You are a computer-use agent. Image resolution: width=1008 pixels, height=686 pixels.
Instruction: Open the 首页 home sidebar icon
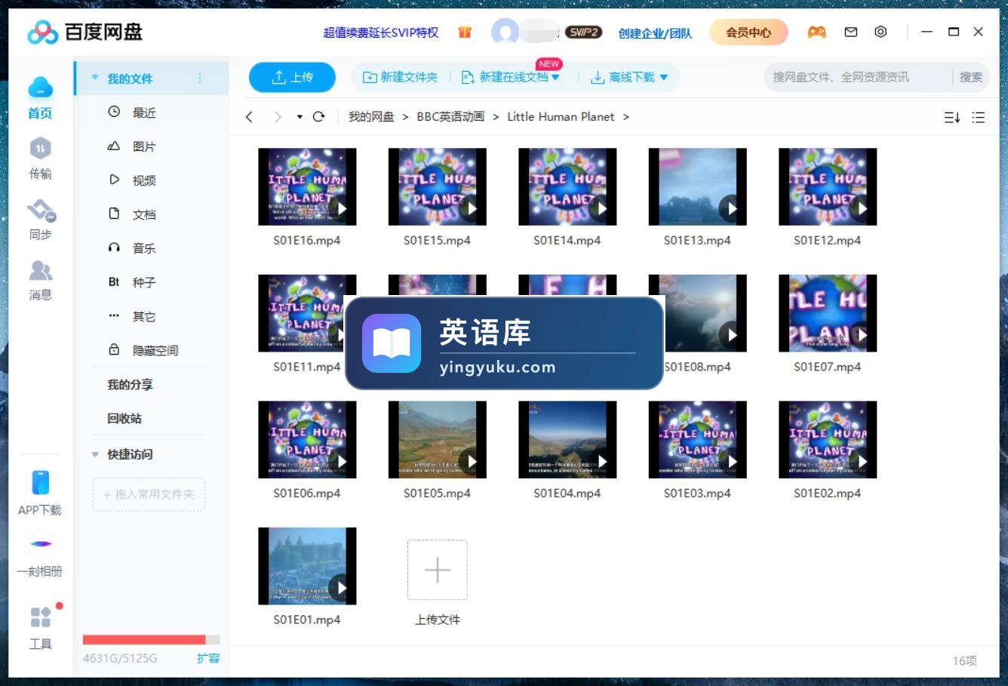(40, 97)
